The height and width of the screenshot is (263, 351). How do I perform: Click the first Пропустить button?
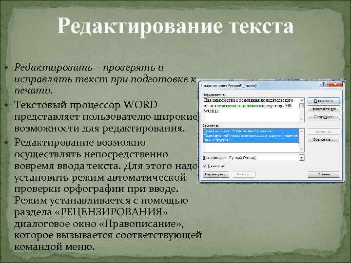point(324,101)
